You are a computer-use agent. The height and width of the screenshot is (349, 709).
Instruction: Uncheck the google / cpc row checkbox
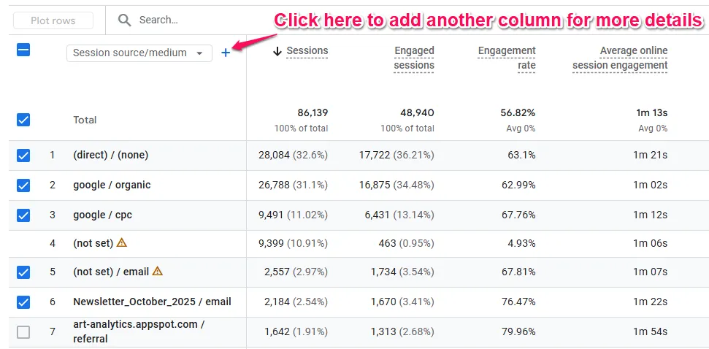click(x=23, y=215)
